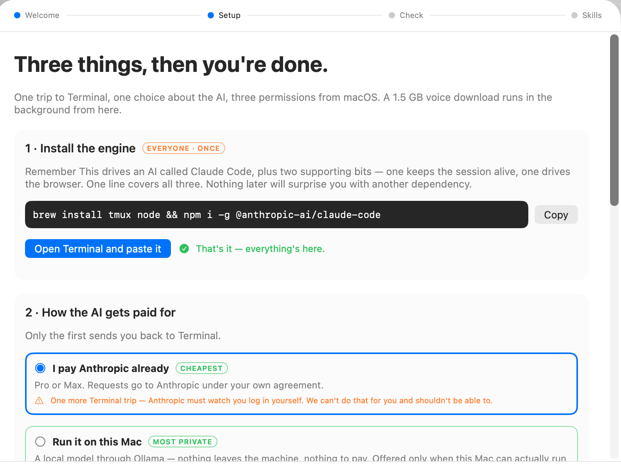Copy the brew install command

pos(556,215)
